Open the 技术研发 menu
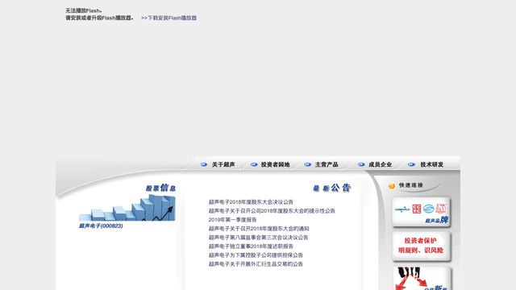This screenshot has width=516, height=290. (x=432, y=164)
